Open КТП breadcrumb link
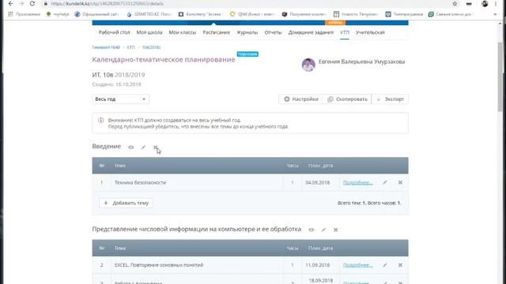 point(130,47)
